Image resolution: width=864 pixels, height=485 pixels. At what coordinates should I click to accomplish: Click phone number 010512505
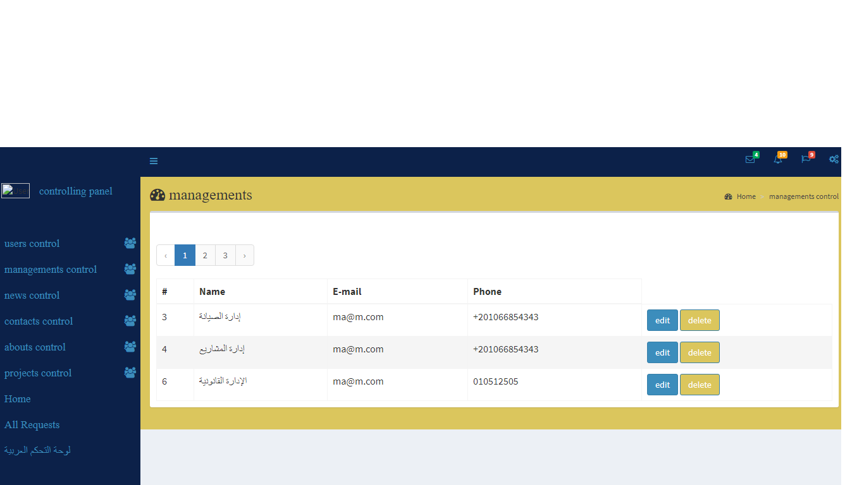(x=496, y=381)
